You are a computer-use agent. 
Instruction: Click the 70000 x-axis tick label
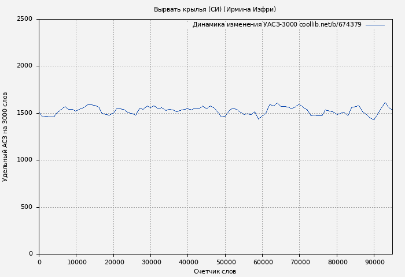point(299,262)
